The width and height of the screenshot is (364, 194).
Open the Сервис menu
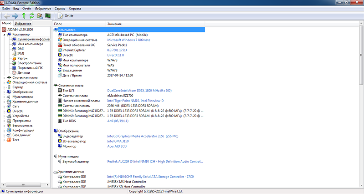[60, 9]
